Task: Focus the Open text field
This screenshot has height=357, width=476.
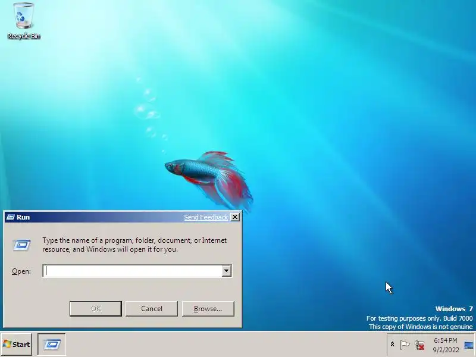Action: [133, 271]
